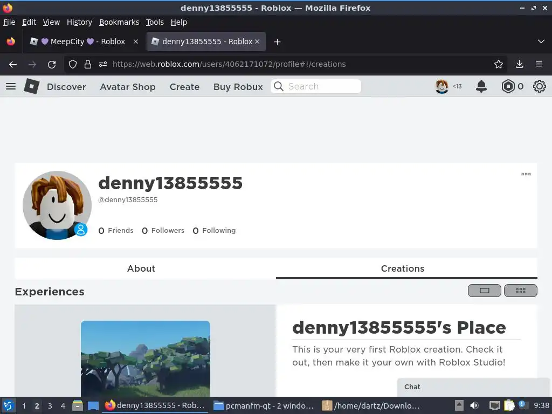
Task: Bookmark this page with the star icon
Action: pyautogui.click(x=499, y=65)
